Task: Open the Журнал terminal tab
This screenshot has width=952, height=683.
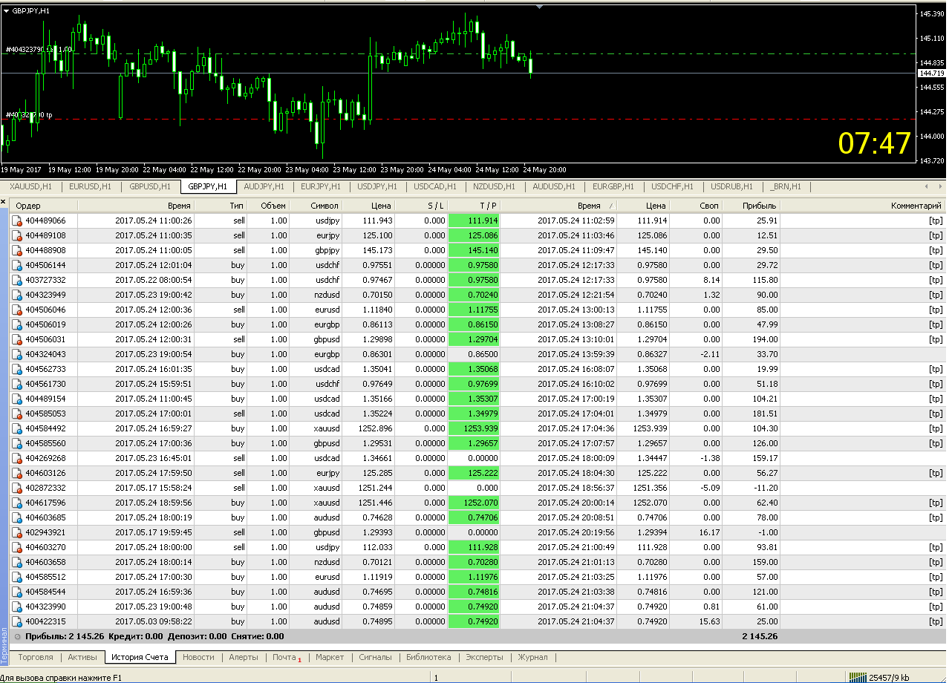Action: click(x=532, y=657)
